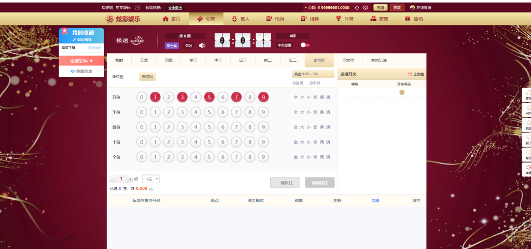This screenshot has width=531, height=249.
Task: Click the 添加投注 button
Action: (320, 183)
